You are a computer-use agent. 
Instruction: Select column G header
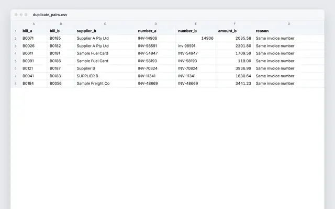click(x=289, y=24)
